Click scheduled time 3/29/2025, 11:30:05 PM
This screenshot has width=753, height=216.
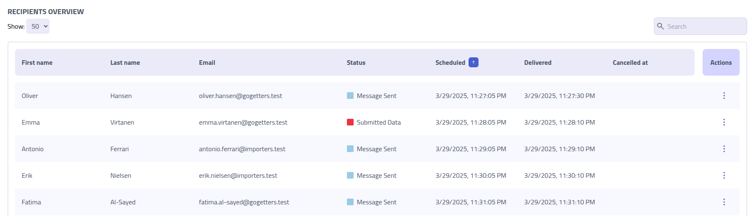(x=471, y=176)
